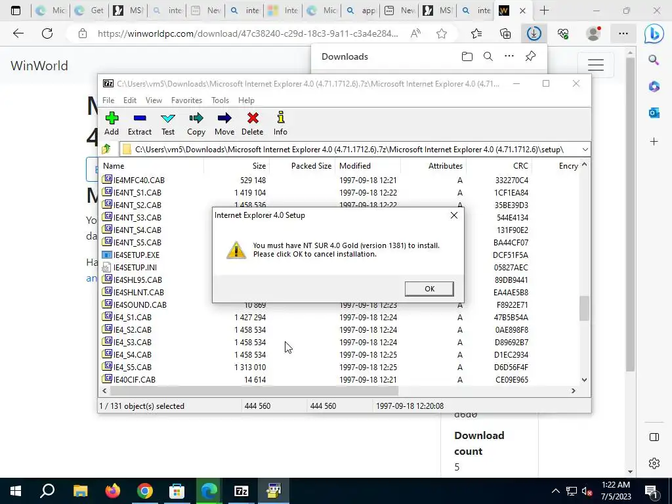Show hidden system tray icons
The width and height of the screenshot is (672, 504).
tap(555, 491)
